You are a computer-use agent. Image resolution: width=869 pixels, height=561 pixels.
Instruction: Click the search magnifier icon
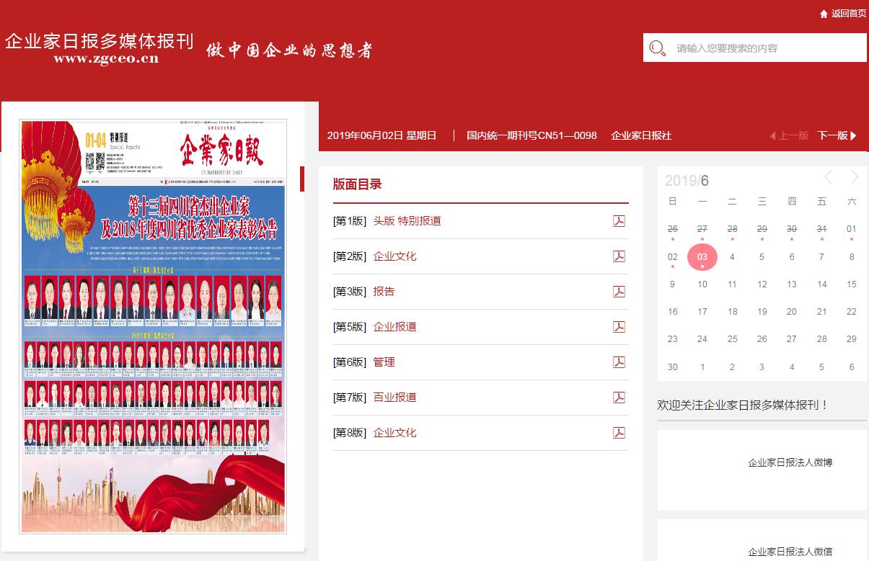coord(657,48)
